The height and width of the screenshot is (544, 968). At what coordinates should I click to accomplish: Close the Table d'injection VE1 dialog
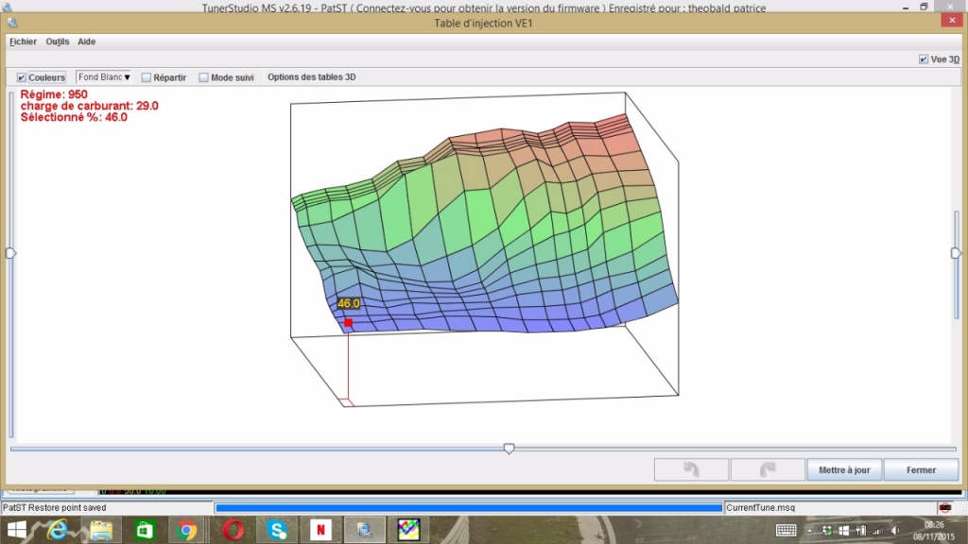pyautogui.click(x=952, y=21)
